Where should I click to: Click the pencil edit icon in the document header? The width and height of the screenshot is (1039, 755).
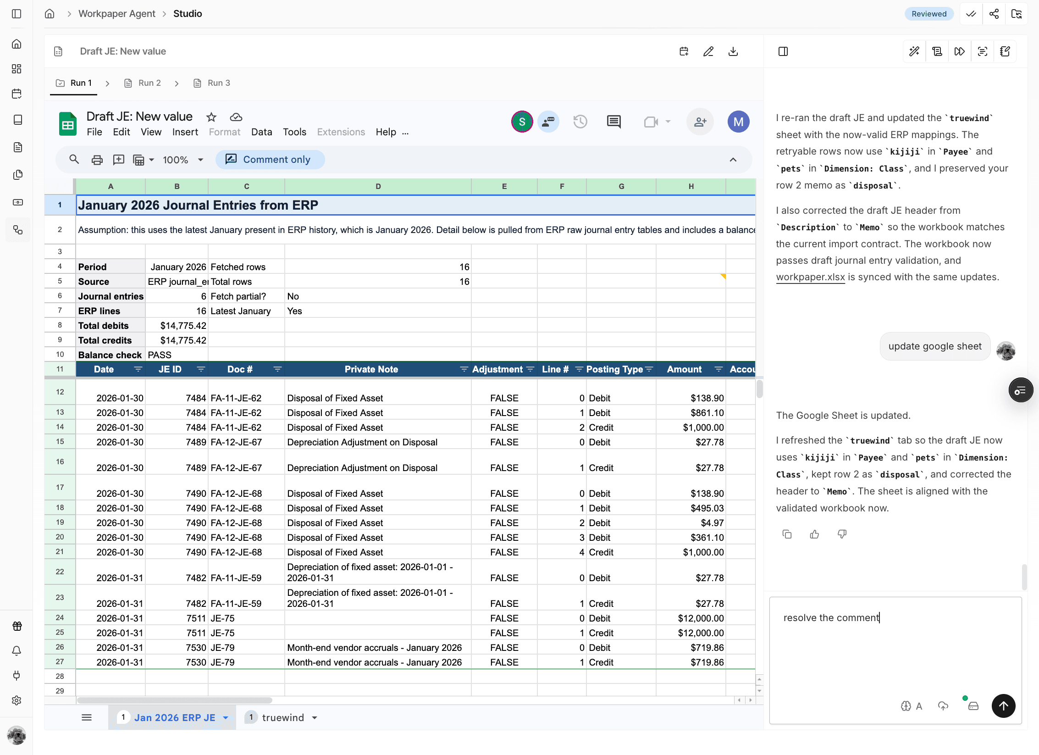coord(708,51)
